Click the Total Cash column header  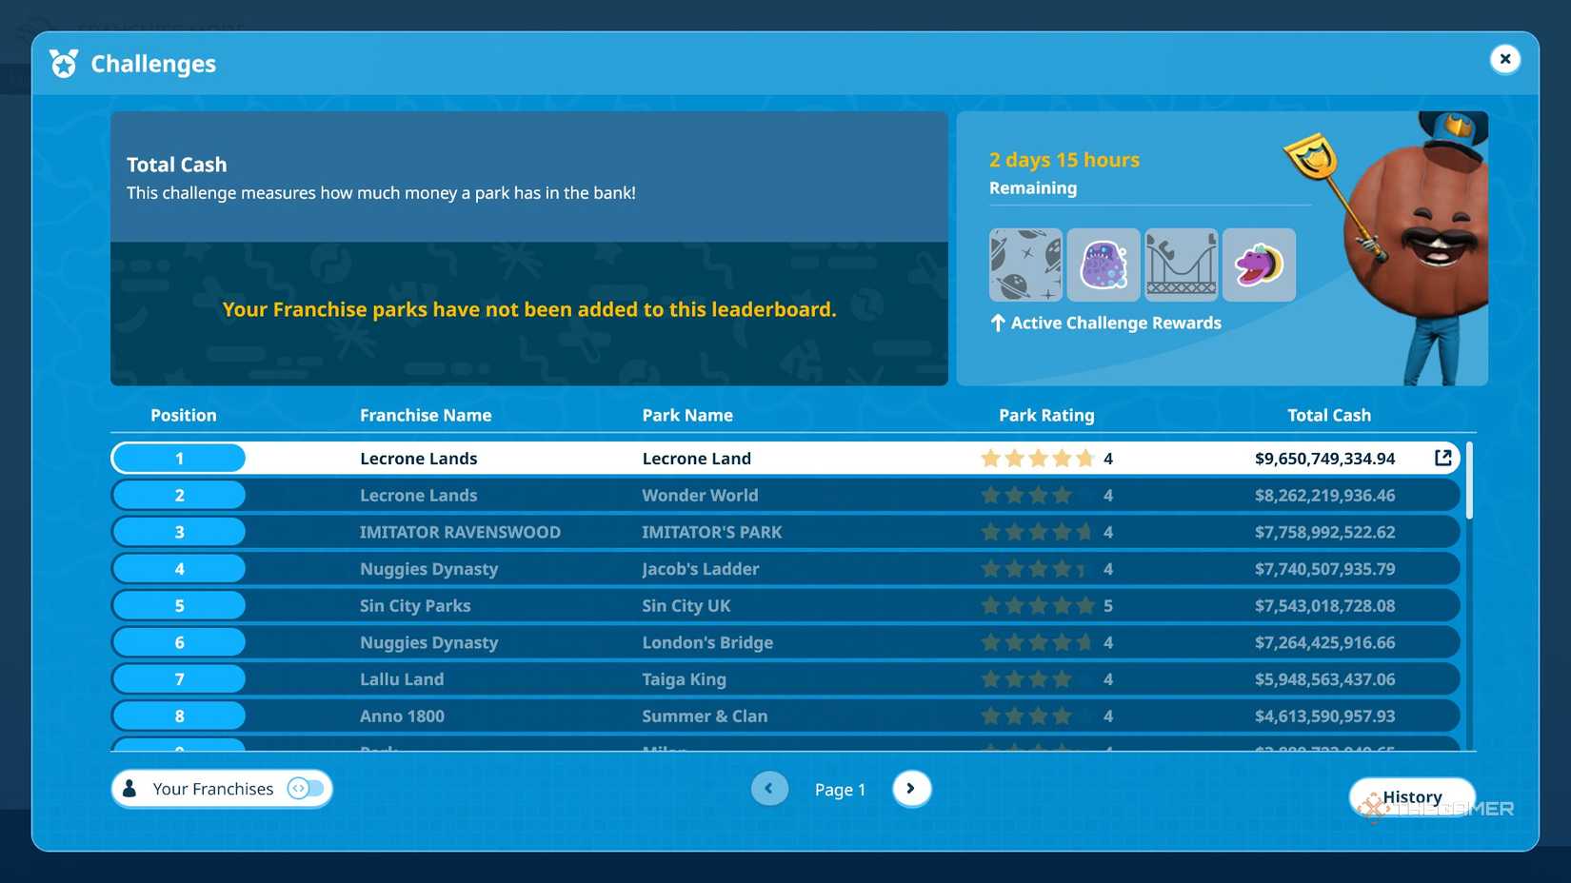1328,415
